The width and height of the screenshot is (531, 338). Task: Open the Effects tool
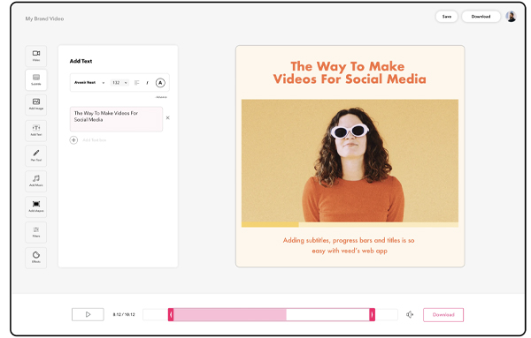[x=36, y=258]
